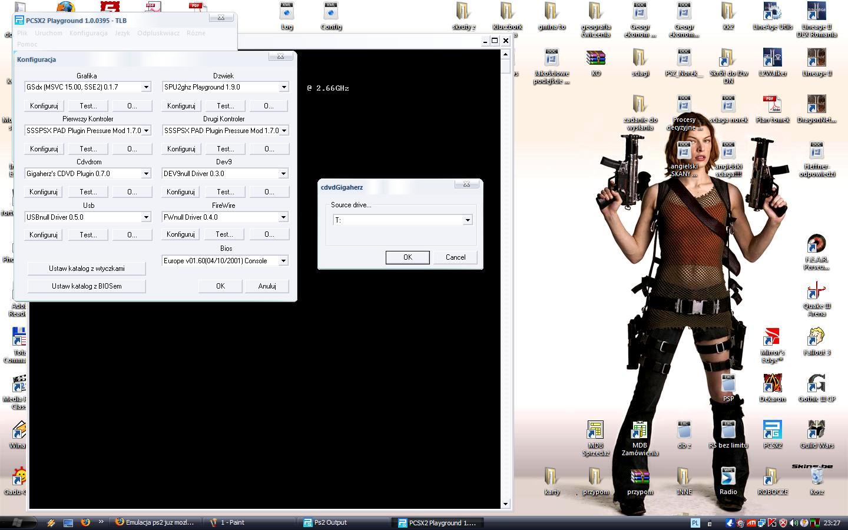Open the FireWire FWnull driver dropdown
The width and height of the screenshot is (848, 530).
tap(283, 217)
